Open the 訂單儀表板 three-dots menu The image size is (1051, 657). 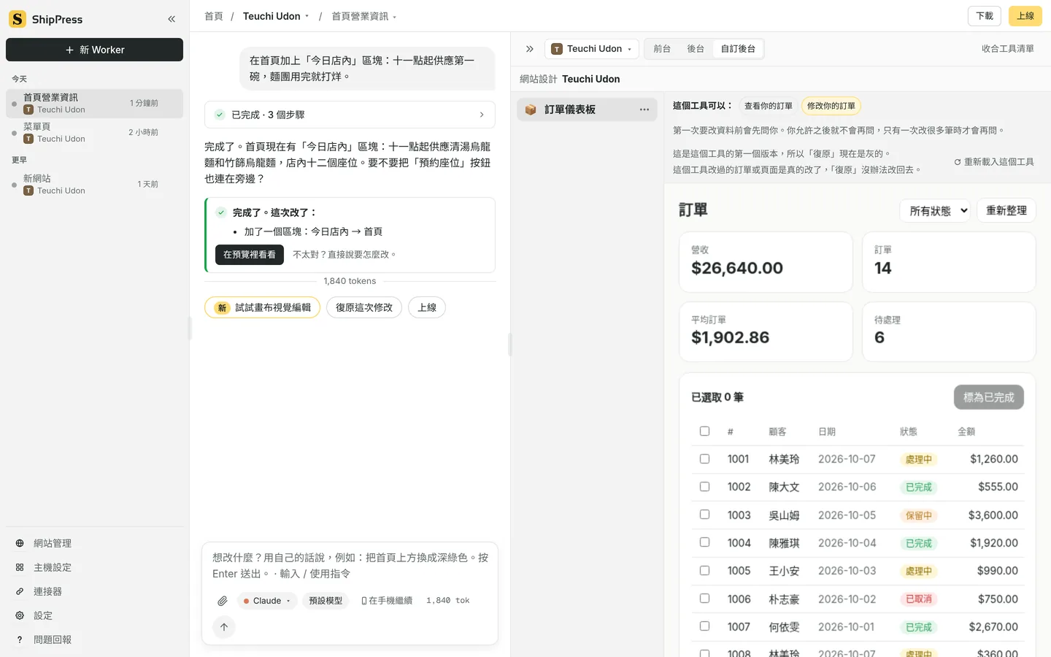click(644, 109)
